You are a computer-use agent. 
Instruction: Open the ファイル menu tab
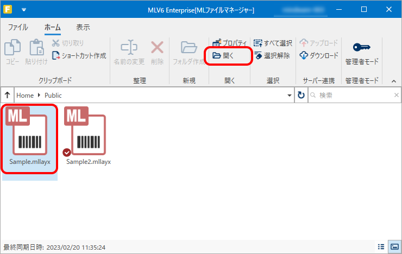(18, 27)
